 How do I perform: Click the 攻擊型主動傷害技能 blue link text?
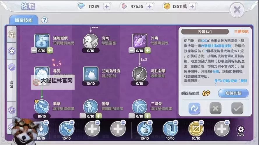pyautogui.click(x=216, y=46)
